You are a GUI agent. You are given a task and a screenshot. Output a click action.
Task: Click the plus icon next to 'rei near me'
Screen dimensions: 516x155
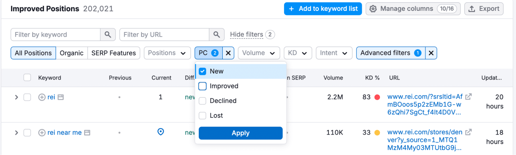tap(42, 133)
